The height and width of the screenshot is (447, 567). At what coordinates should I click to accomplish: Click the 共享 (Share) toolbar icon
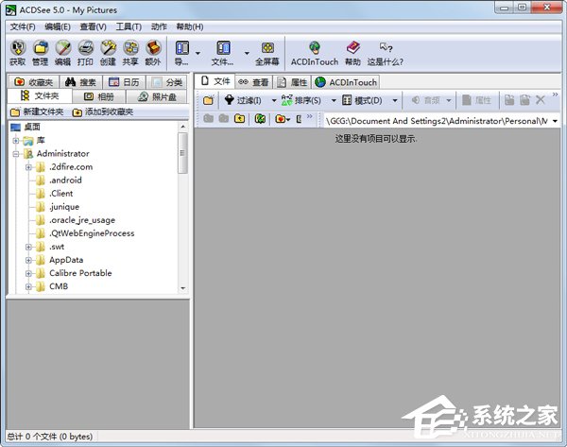point(130,53)
